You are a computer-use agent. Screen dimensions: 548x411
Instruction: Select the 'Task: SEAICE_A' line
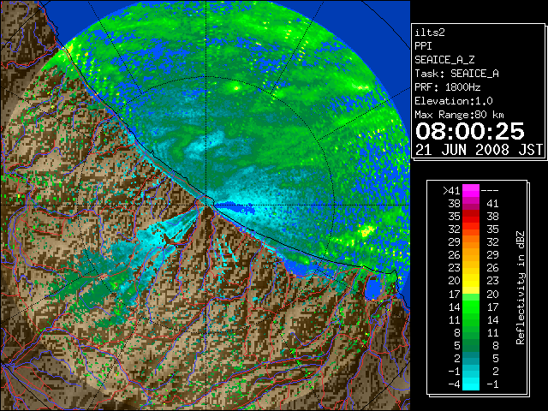point(456,74)
